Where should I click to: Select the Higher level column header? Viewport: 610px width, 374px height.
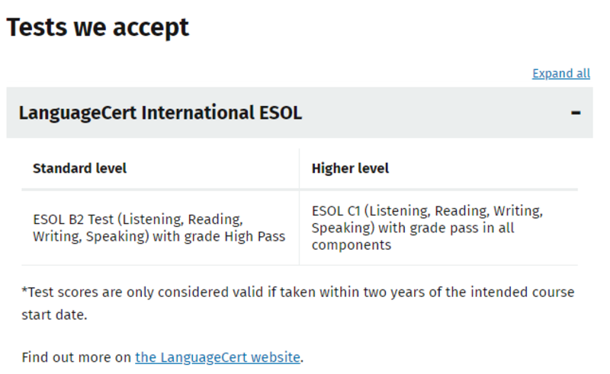[350, 168]
